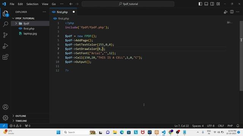This screenshot has height=136, width=243.
Task: Open the Explorer view in activity bar
Action: coord(5,14)
